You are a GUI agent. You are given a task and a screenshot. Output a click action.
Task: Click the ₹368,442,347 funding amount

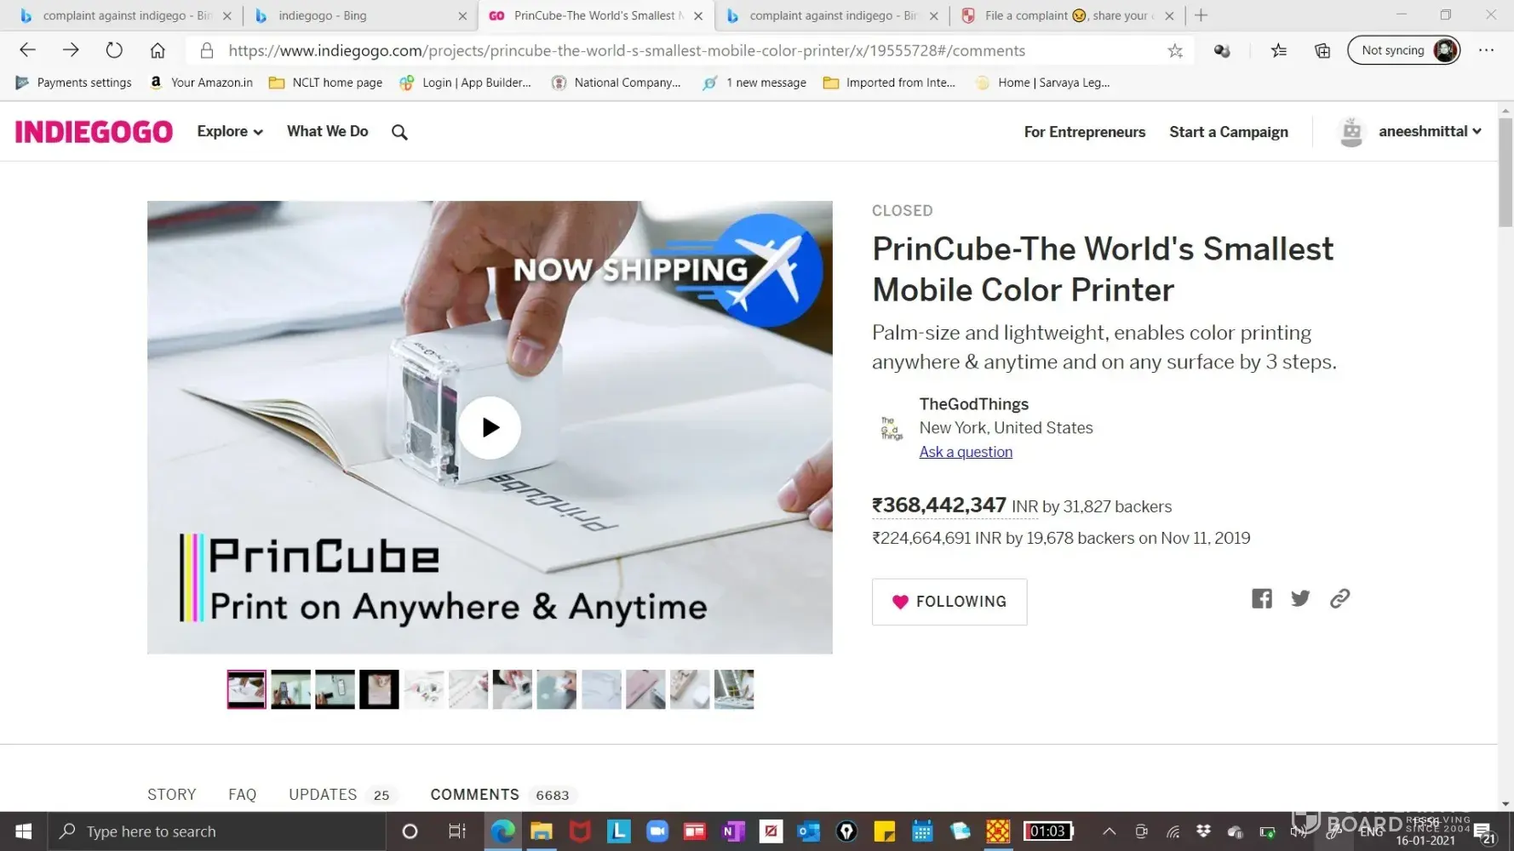tap(939, 505)
